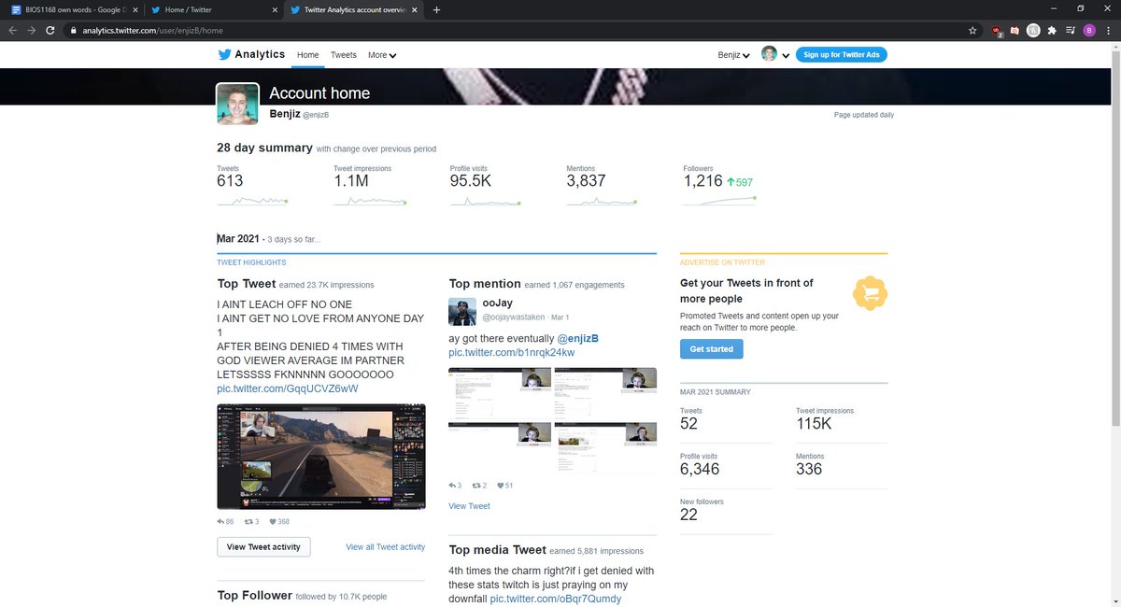Screen dimensions: 1121x607
Task: Switch to the Tweets tab
Action: click(x=344, y=55)
